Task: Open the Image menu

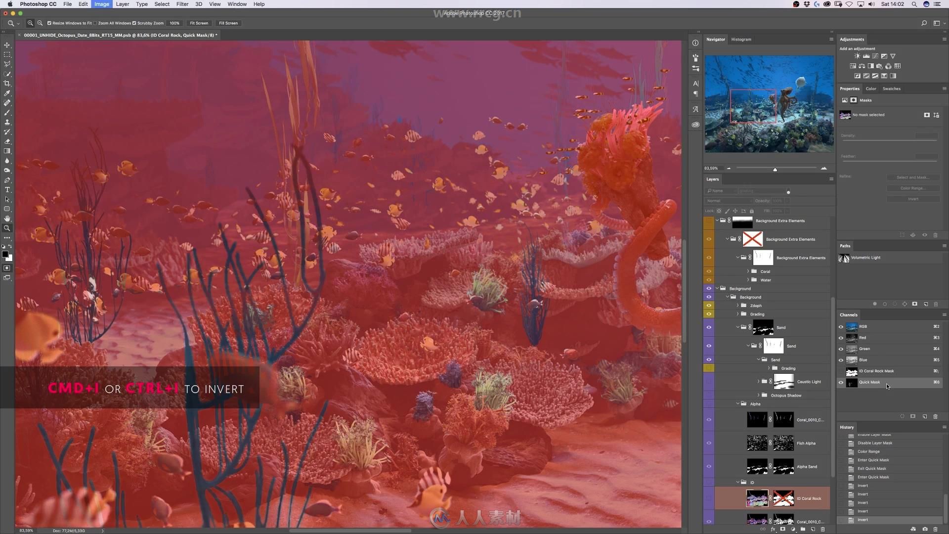Action: click(101, 4)
